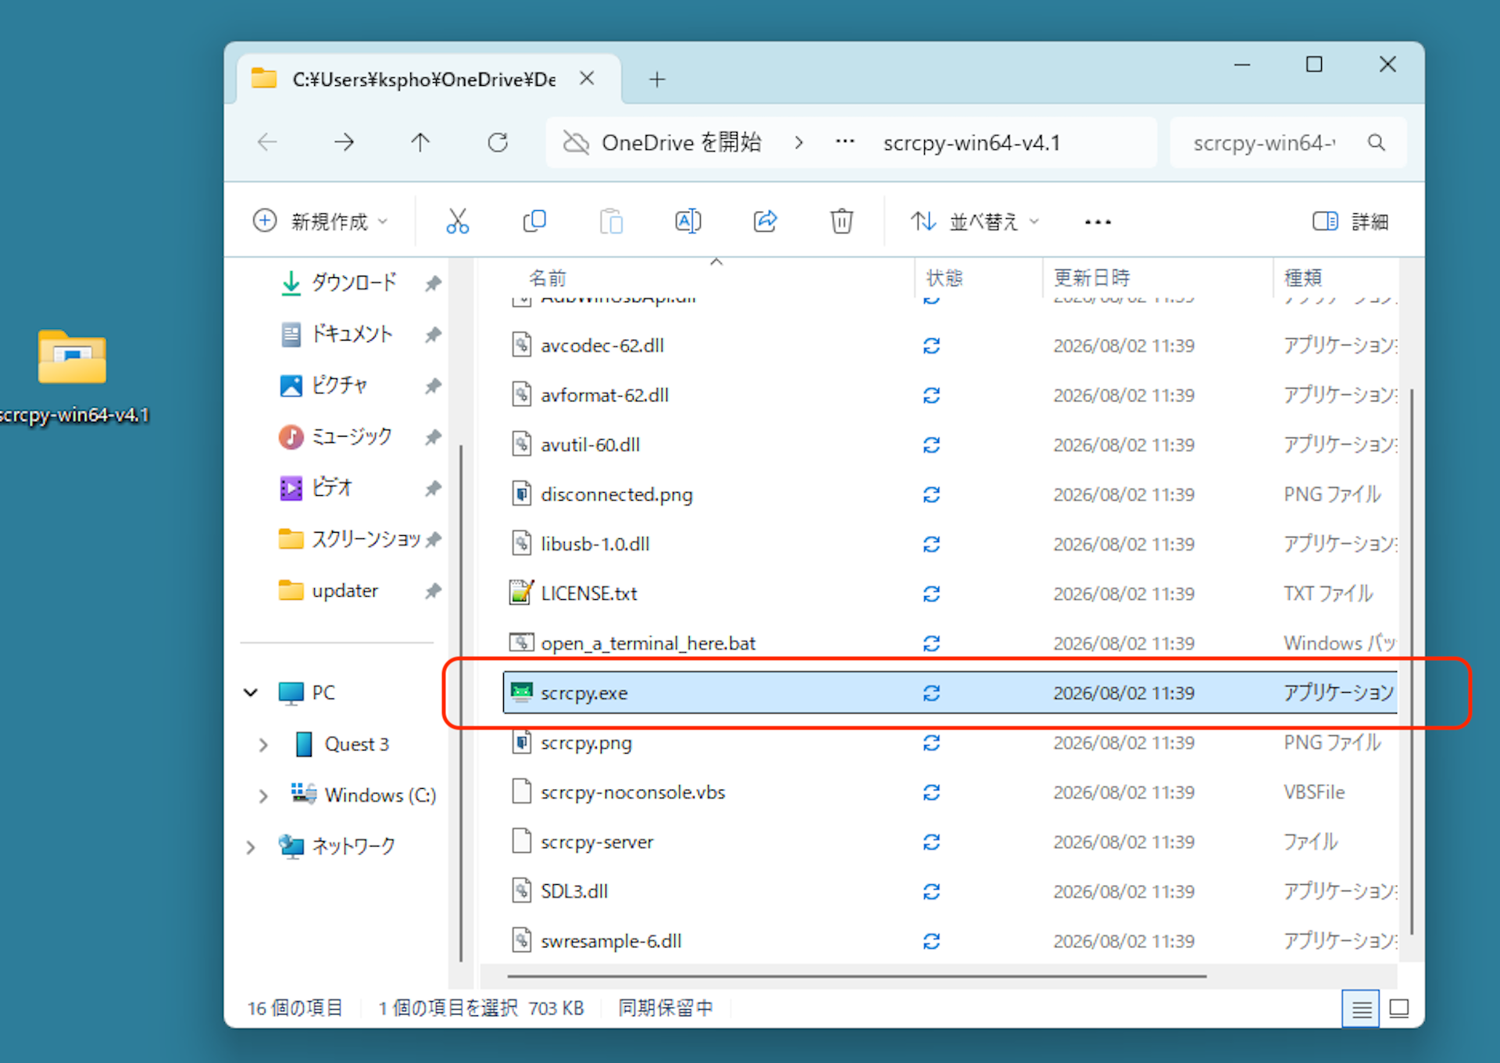Select the scrcpy-win64-v4.1 desktop folder icon
The height and width of the screenshot is (1063, 1500).
coord(73,357)
